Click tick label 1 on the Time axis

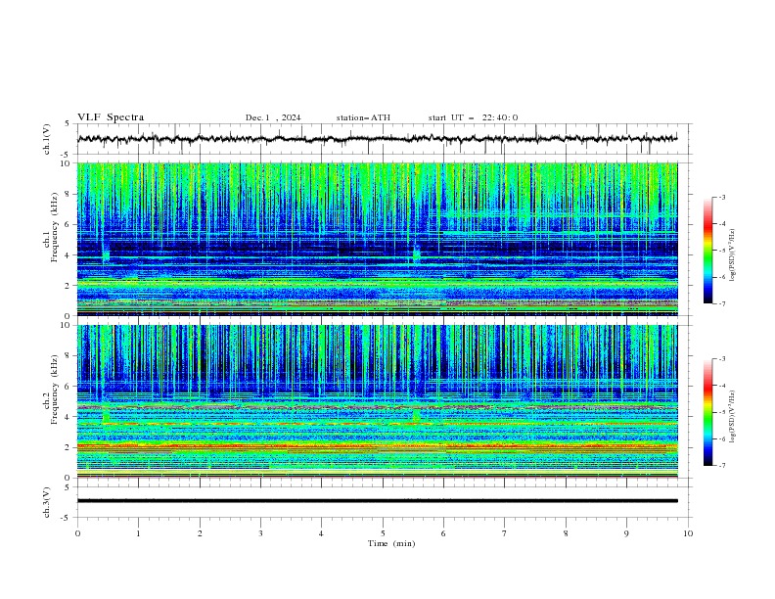pos(138,533)
